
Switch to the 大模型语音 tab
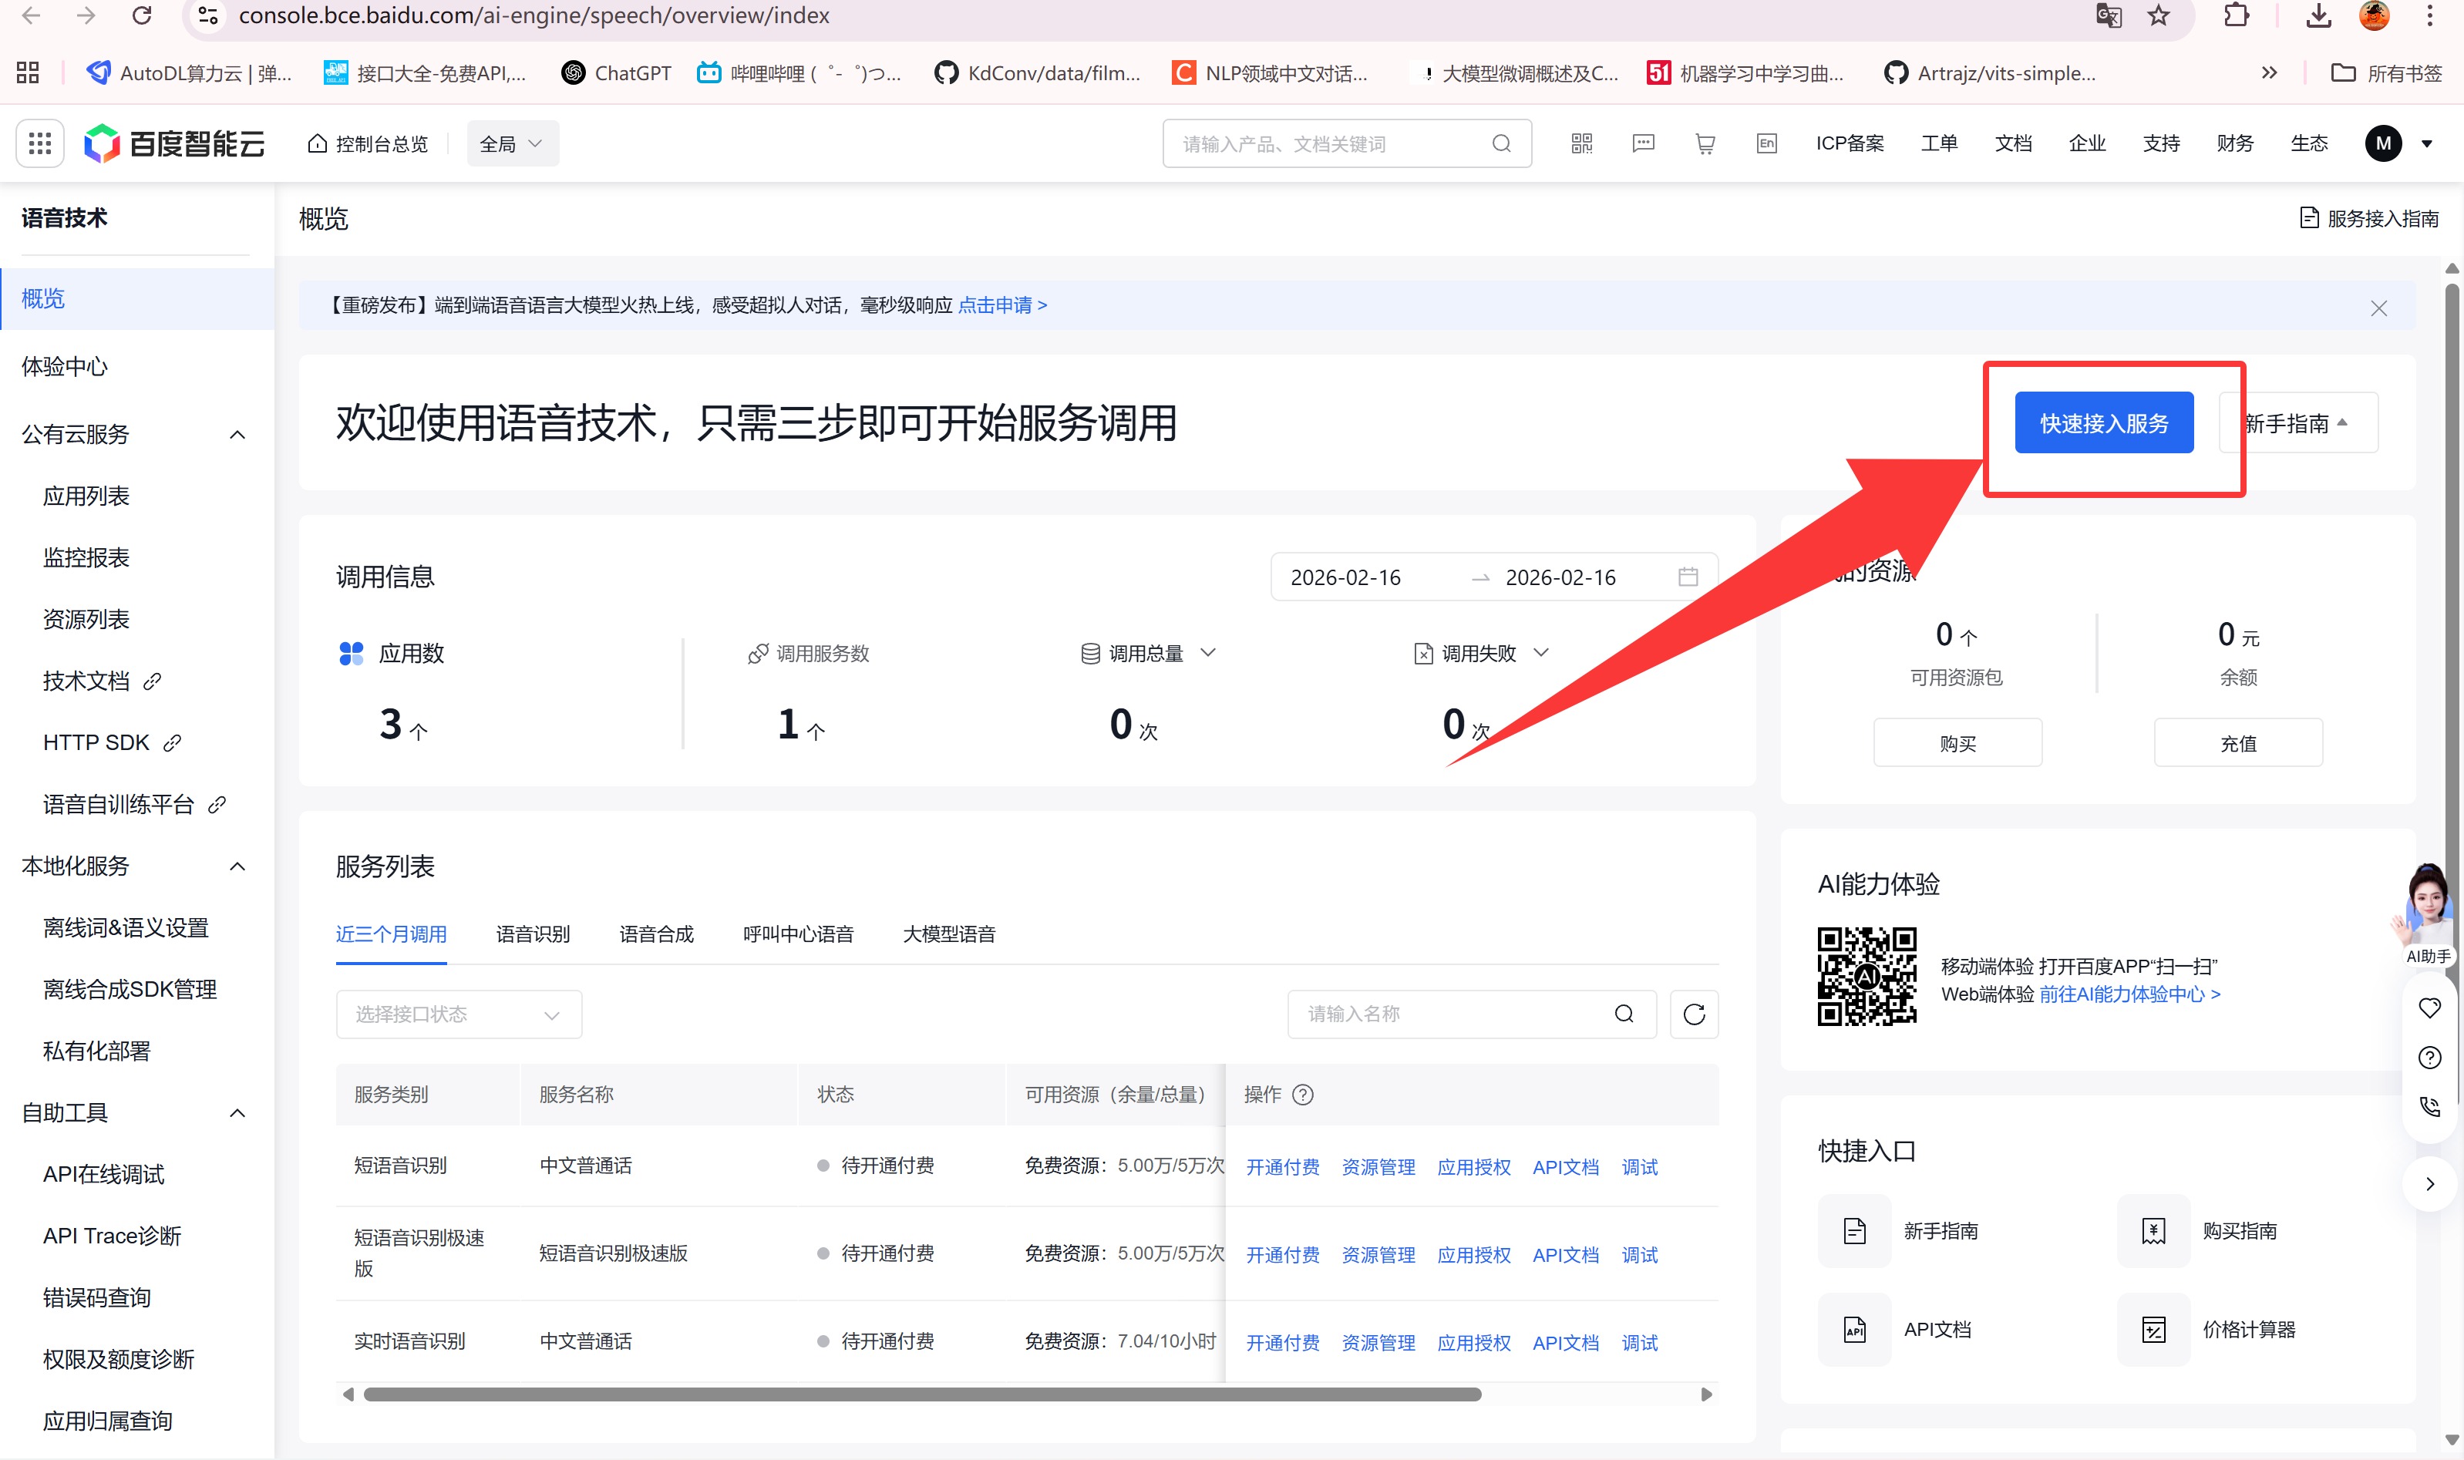click(948, 934)
